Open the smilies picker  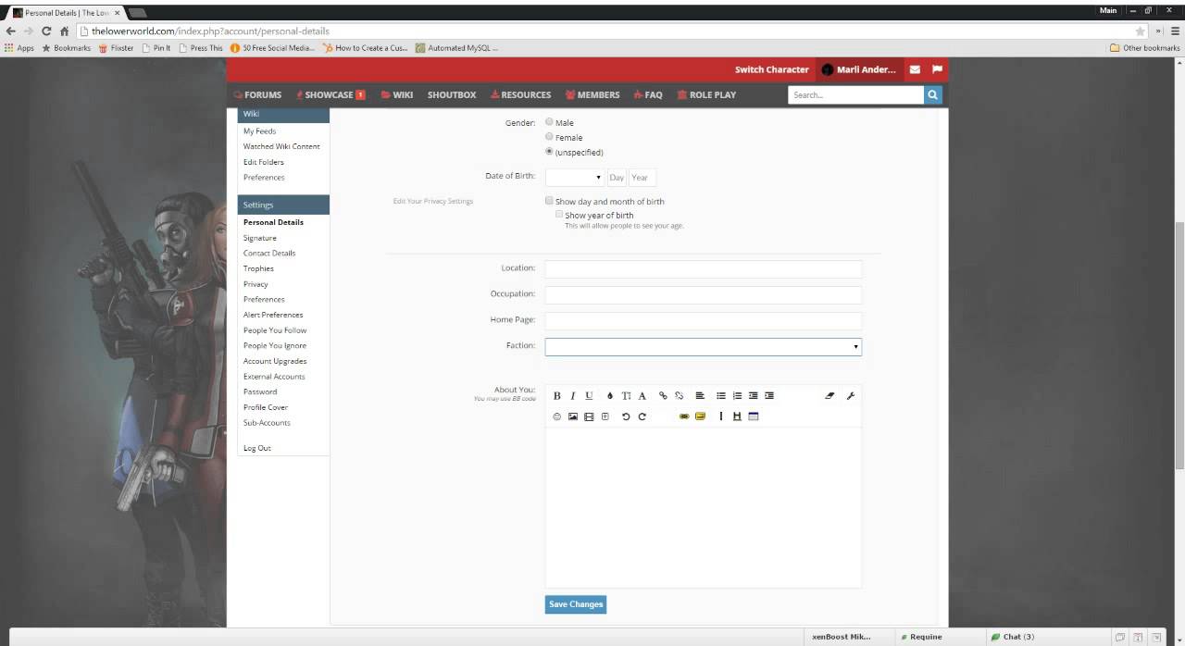point(556,416)
